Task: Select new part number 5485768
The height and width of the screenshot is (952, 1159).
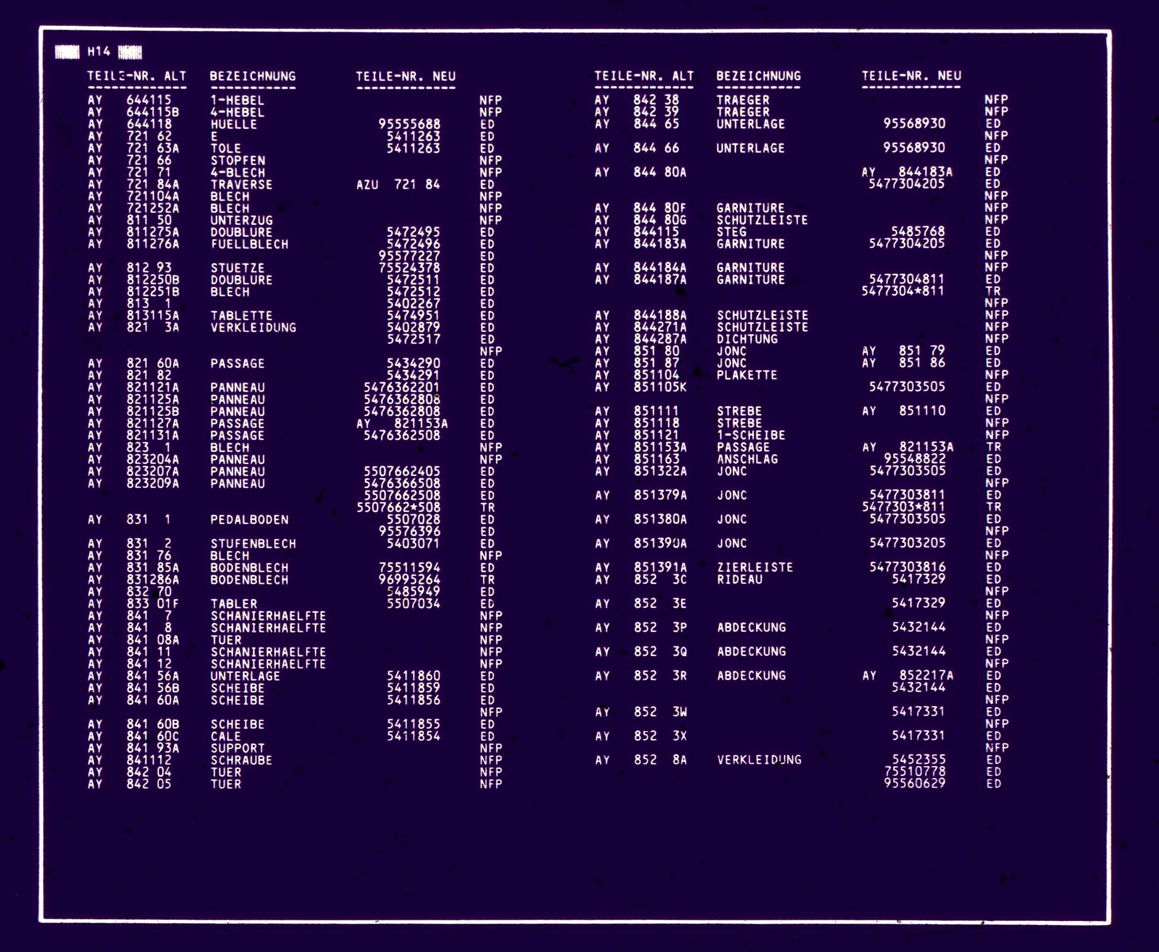Action: click(x=918, y=232)
